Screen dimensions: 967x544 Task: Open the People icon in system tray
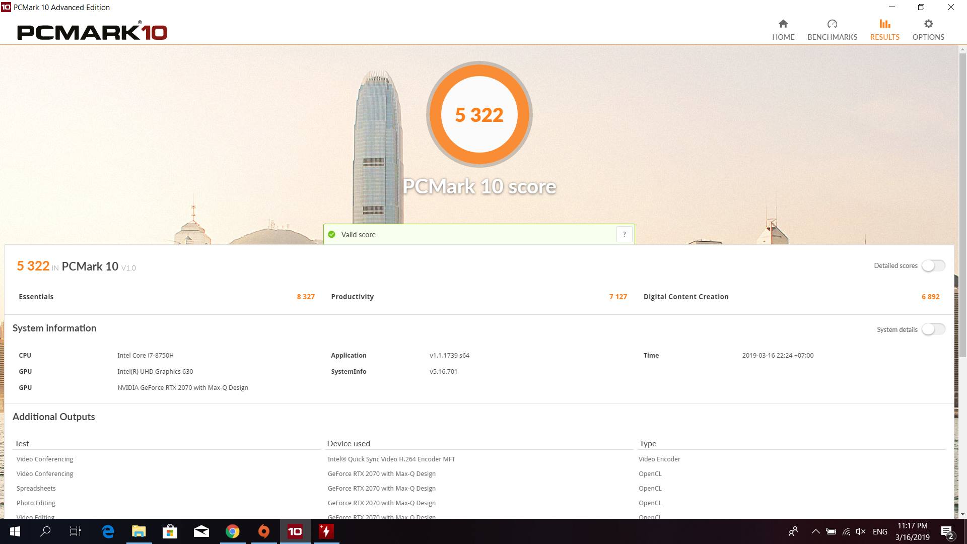point(793,531)
